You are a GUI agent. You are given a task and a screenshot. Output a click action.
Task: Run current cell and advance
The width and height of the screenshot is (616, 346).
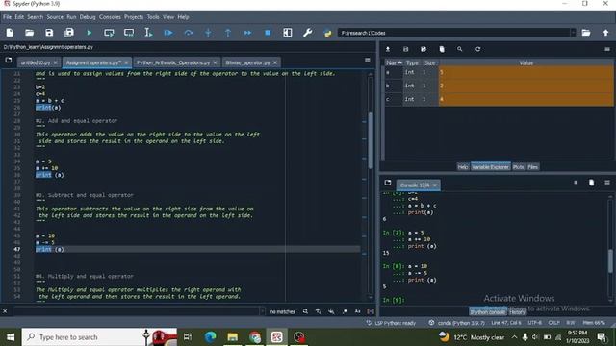[x=129, y=33]
